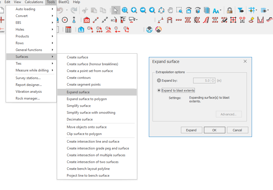Click the previous zoom magnifier icon
This screenshot has height=190, width=273.
[x=152, y=10]
